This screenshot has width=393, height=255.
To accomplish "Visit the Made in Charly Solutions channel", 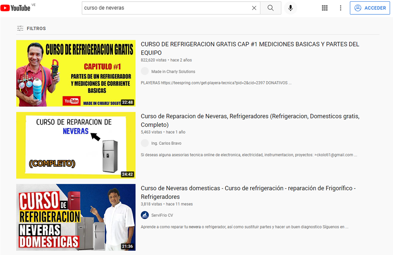I will click(173, 72).
